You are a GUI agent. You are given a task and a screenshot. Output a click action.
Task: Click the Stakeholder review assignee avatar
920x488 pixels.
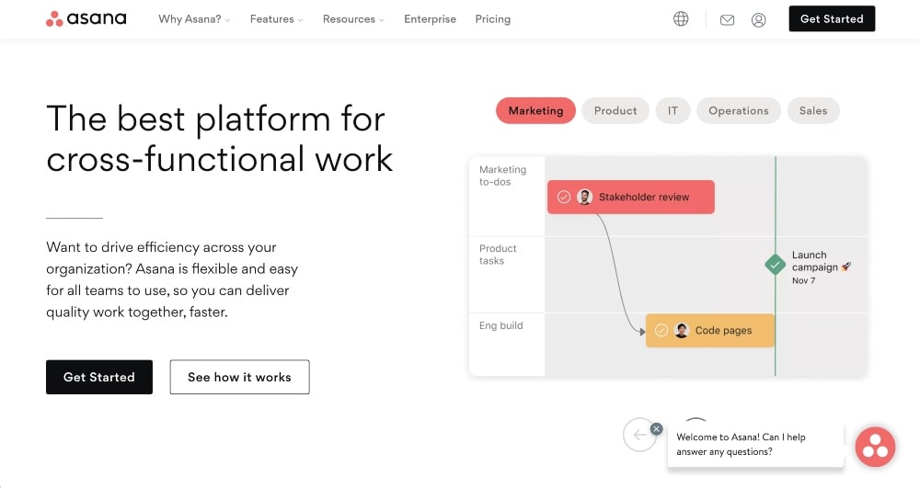[x=584, y=197]
